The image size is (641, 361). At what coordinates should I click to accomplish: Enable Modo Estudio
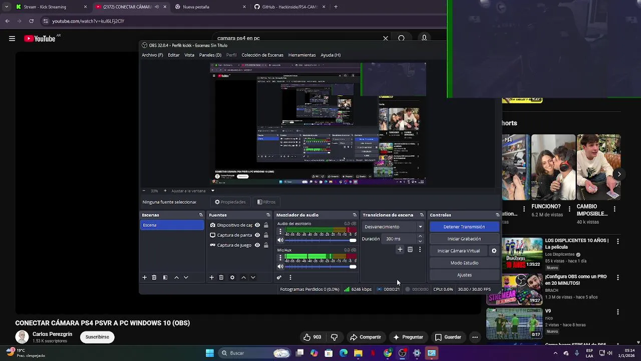click(x=464, y=263)
